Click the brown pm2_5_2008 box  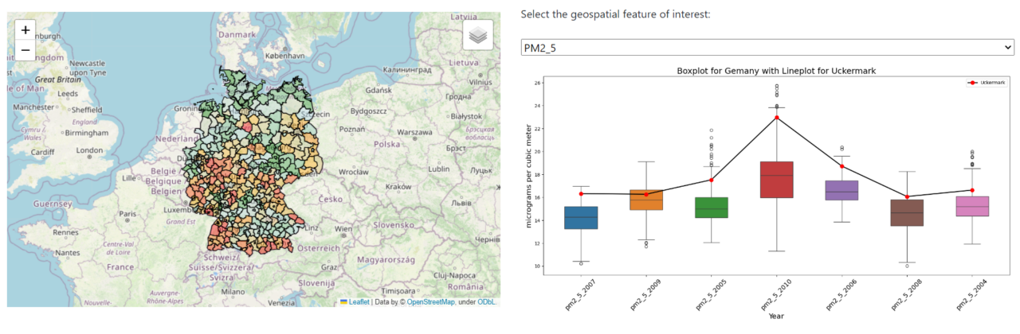pos(907,212)
